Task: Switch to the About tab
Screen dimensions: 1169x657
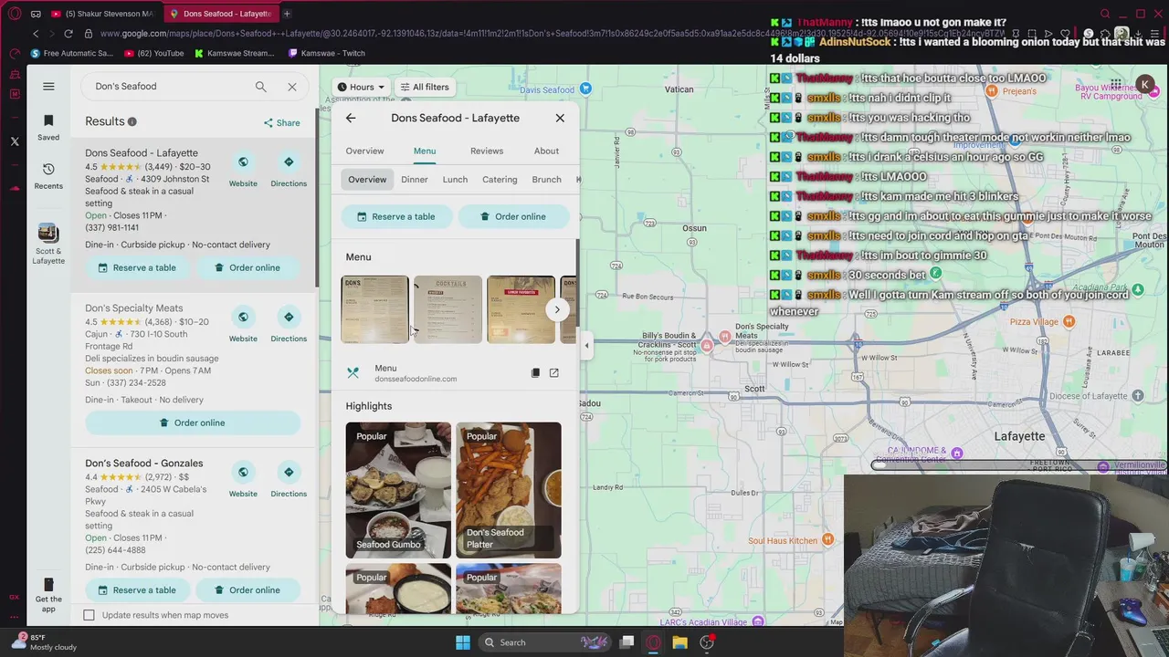Action: tap(546, 151)
